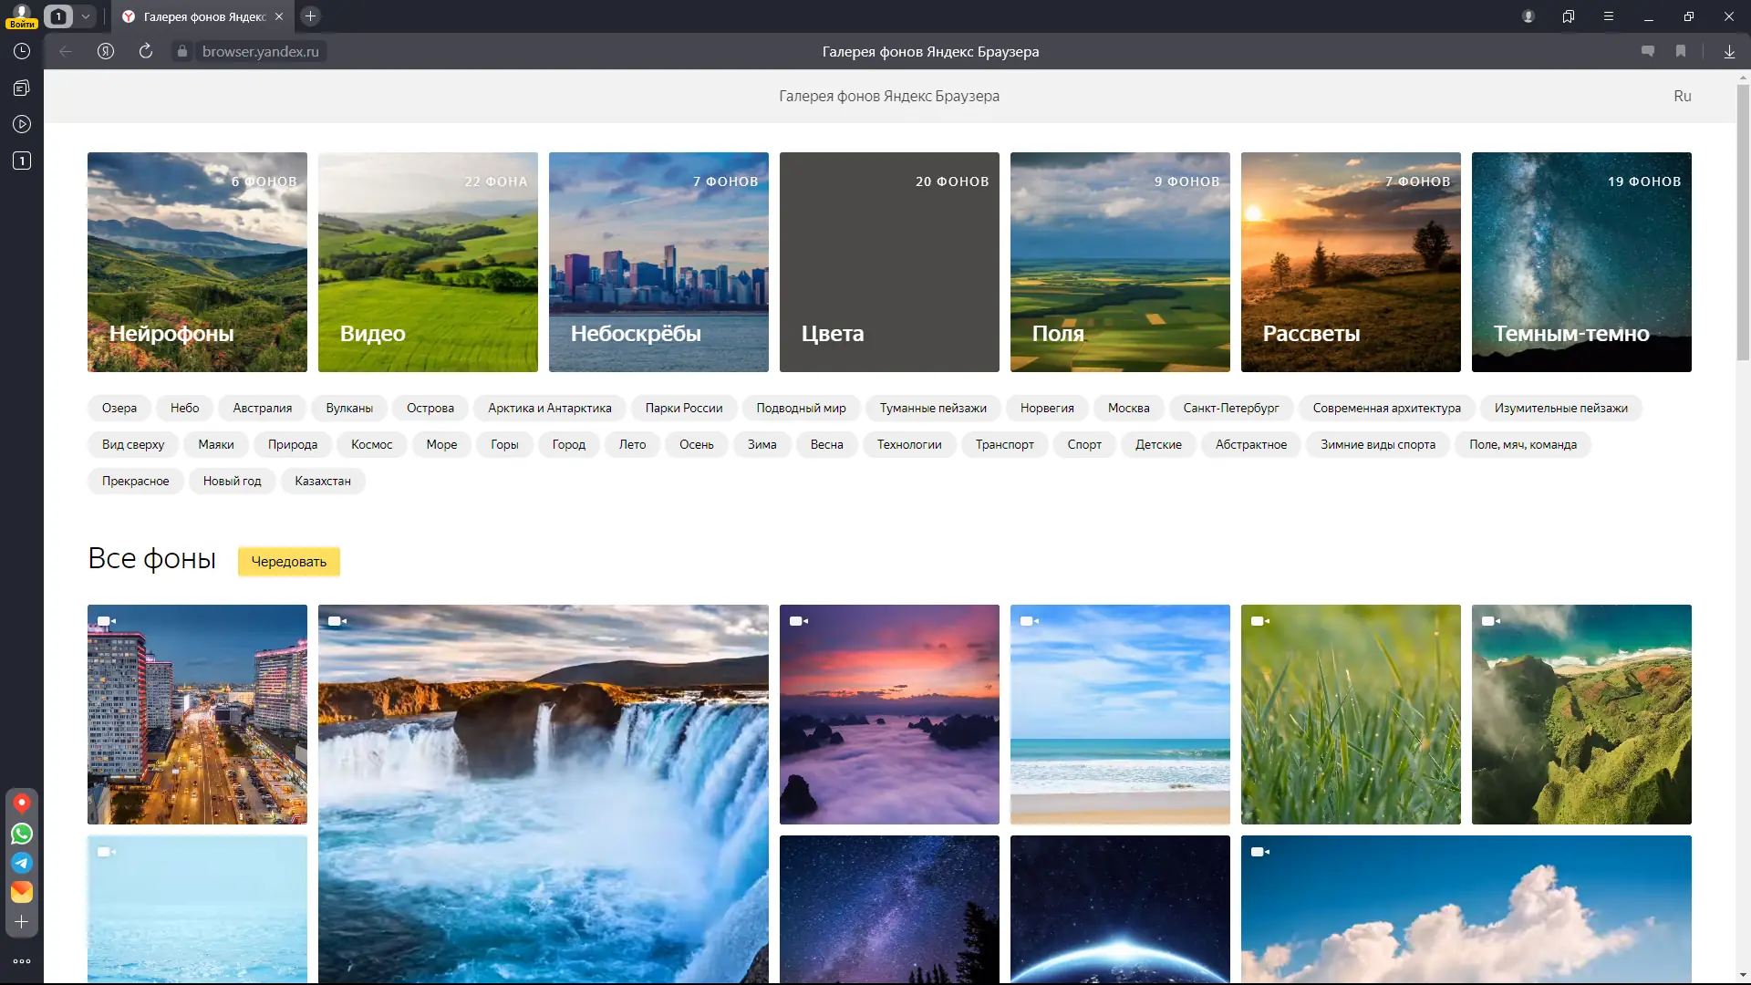Open the video play sidebar icon

pyautogui.click(x=22, y=124)
